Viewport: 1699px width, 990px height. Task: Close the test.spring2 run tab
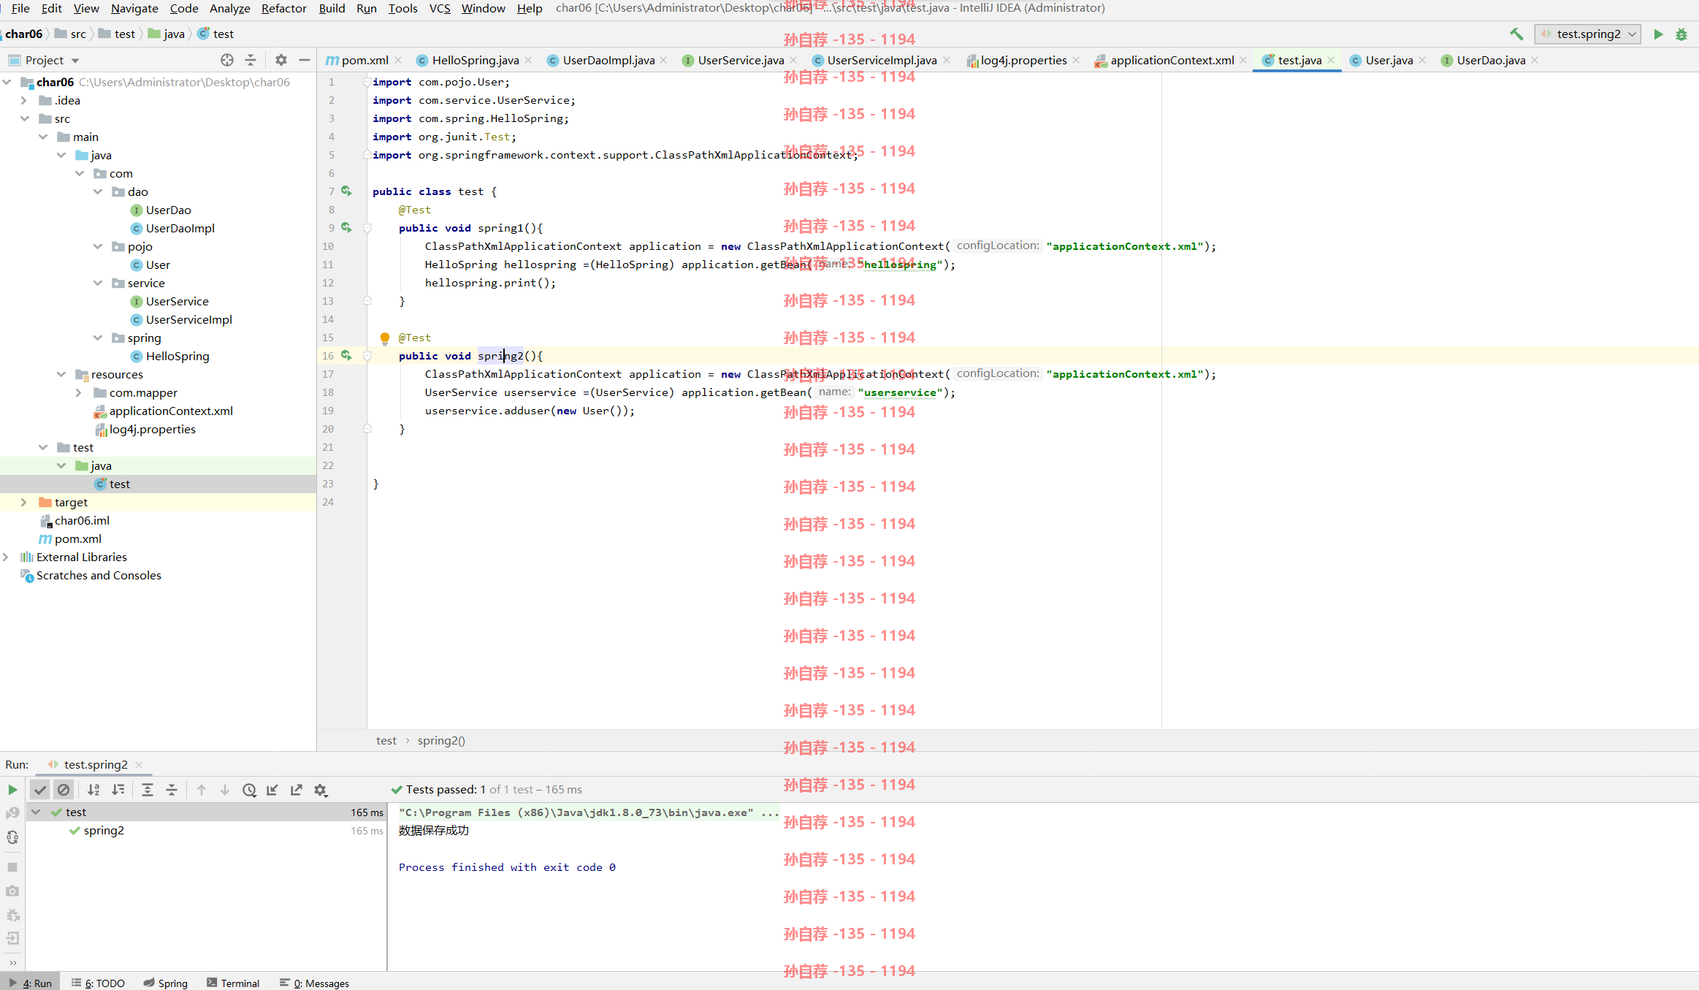tap(139, 765)
